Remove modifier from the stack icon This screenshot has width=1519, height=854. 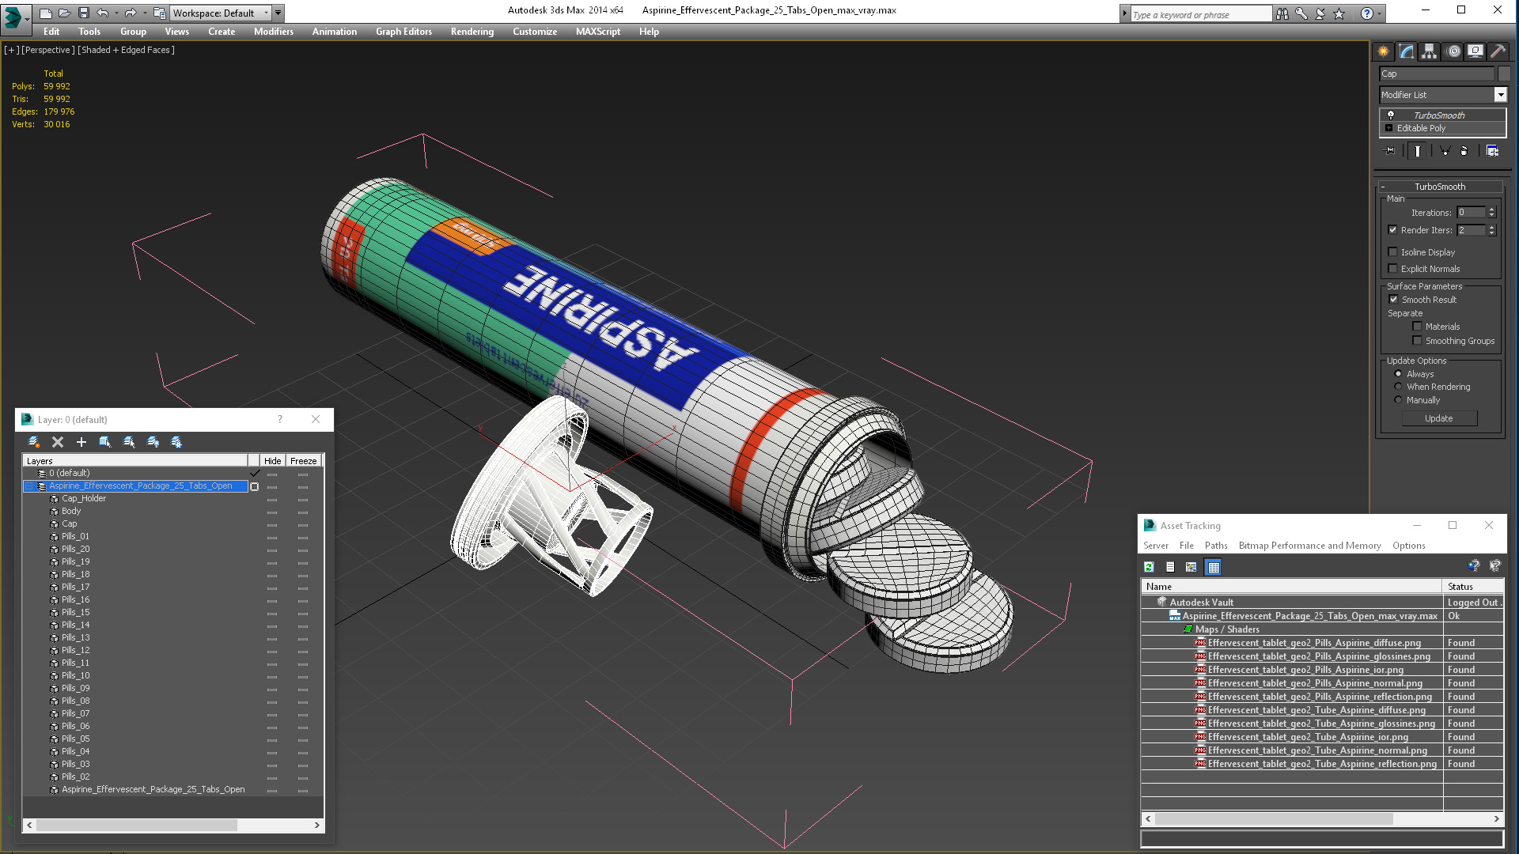(1464, 151)
